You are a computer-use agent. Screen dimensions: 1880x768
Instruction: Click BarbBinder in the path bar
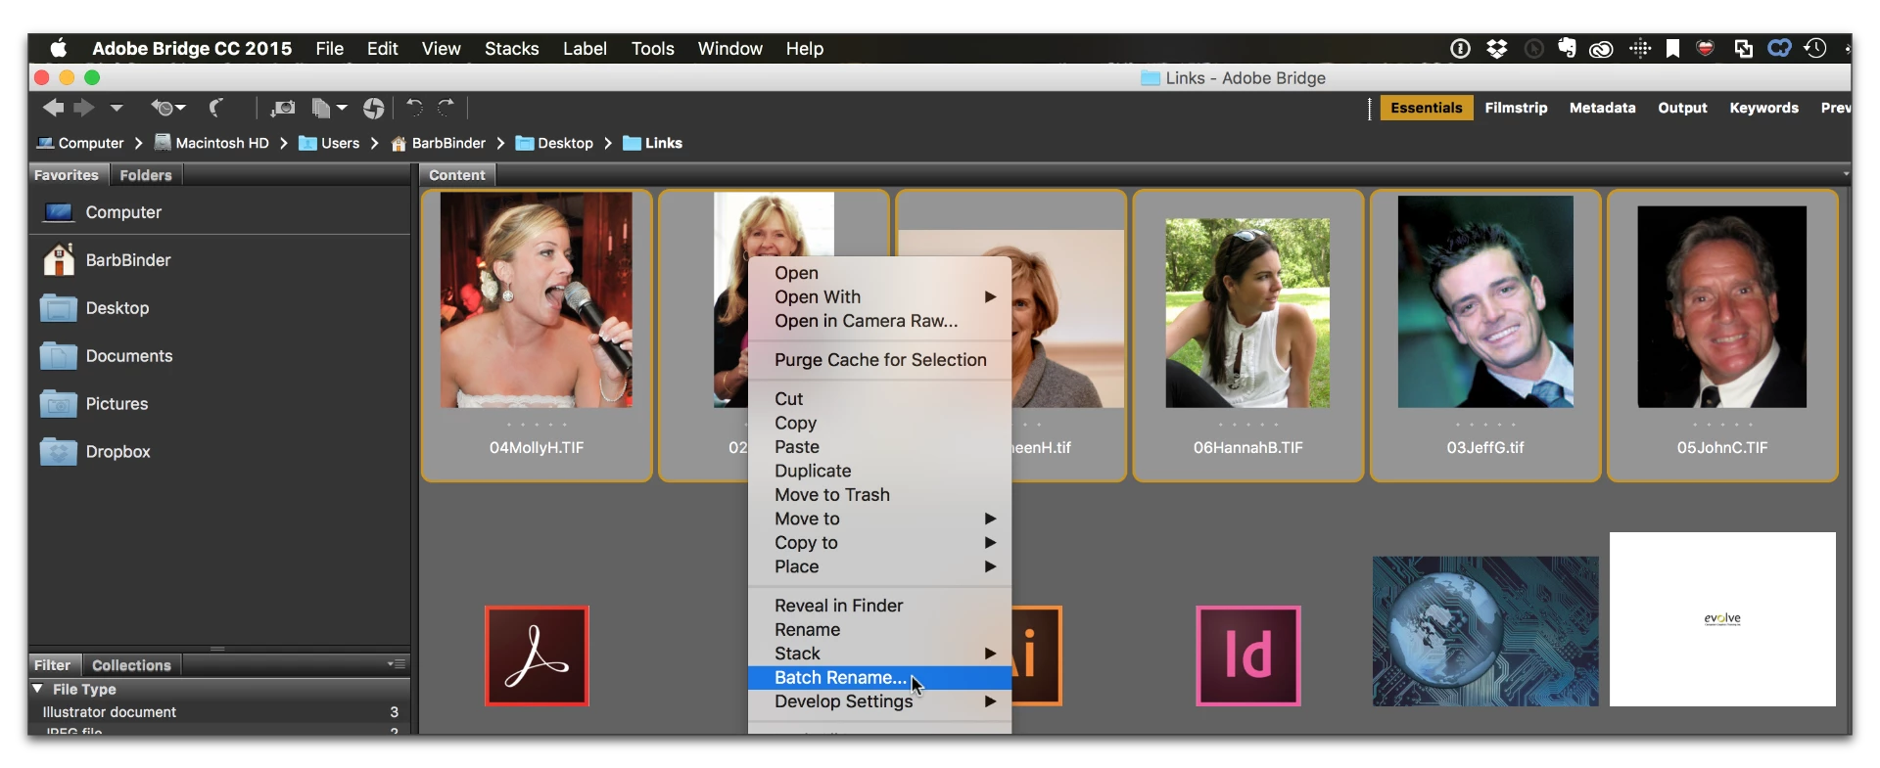[x=438, y=143]
